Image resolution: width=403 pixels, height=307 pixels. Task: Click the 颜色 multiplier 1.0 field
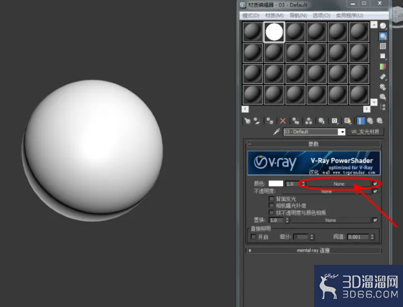(x=293, y=184)
